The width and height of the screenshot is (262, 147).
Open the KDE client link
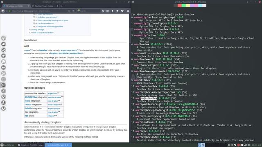26,116
